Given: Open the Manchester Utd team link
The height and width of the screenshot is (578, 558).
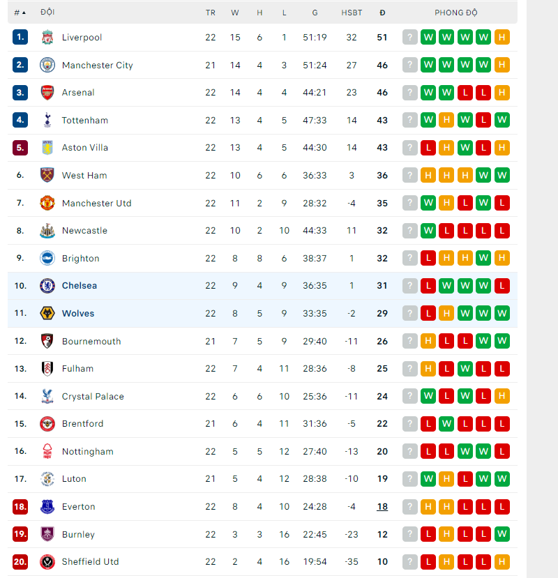Looking at the screenshot, I should click(97, 203).
